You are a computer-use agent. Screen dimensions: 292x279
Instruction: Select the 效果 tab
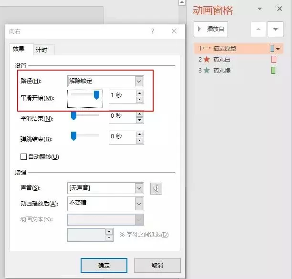pos(21,49)
